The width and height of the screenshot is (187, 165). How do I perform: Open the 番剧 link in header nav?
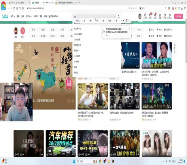click(x=18, y=16)
